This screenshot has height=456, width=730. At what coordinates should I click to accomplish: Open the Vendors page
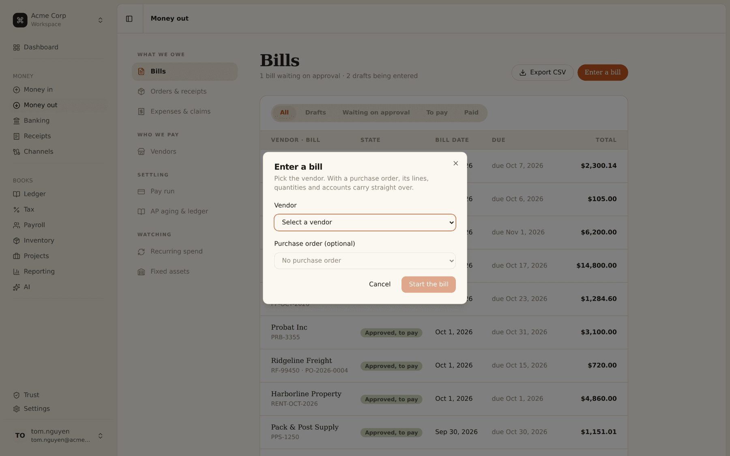click(185, 152)
